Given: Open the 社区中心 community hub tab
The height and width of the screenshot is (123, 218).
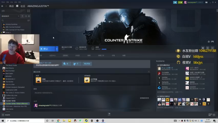Looking at the screenshot, I should [x=52, y=55].
